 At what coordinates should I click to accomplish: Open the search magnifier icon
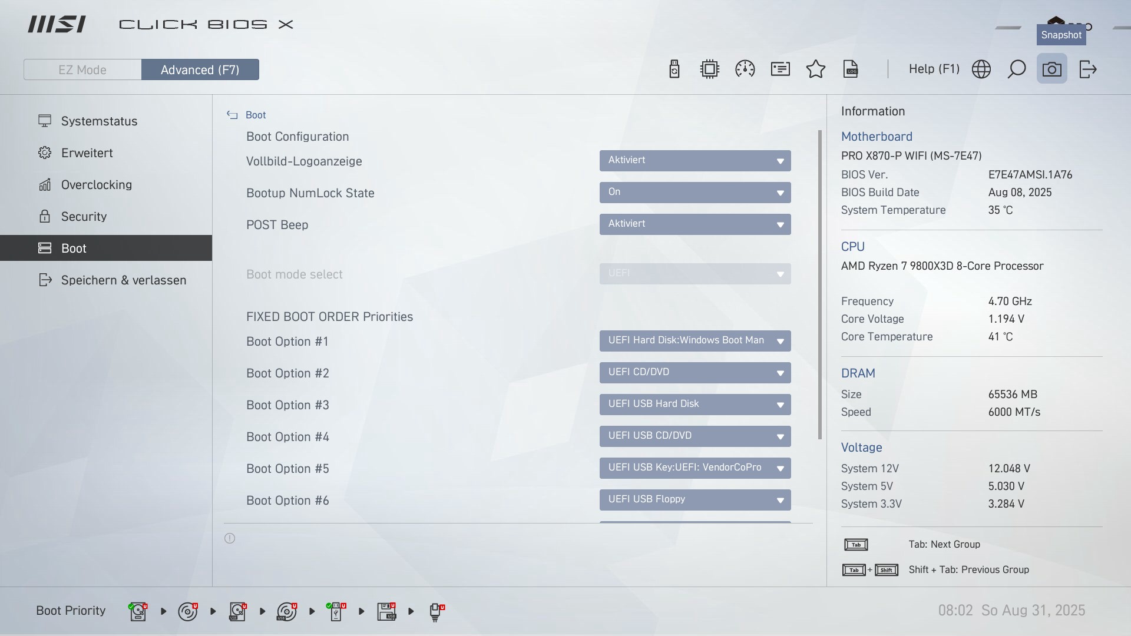(1017, 69)
